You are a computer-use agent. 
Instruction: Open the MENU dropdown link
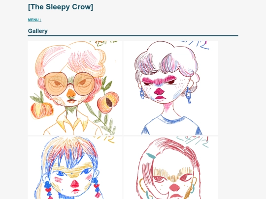(x=34, y=20)
